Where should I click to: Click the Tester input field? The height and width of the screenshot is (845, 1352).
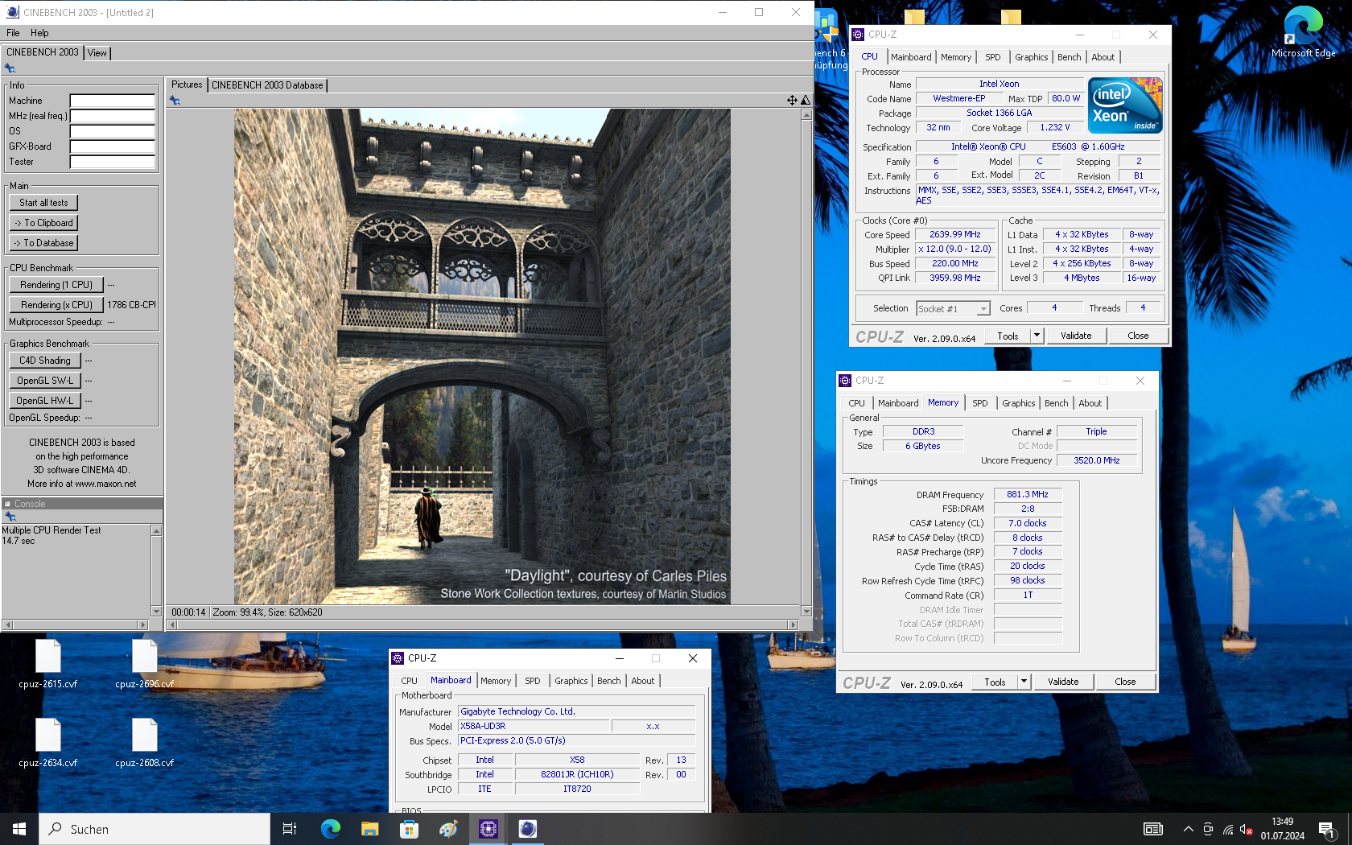pyautogui.click(x=113, y=163)
